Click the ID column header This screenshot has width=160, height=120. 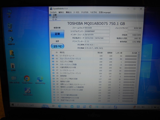pyautogui.click(x=57, y=53)
